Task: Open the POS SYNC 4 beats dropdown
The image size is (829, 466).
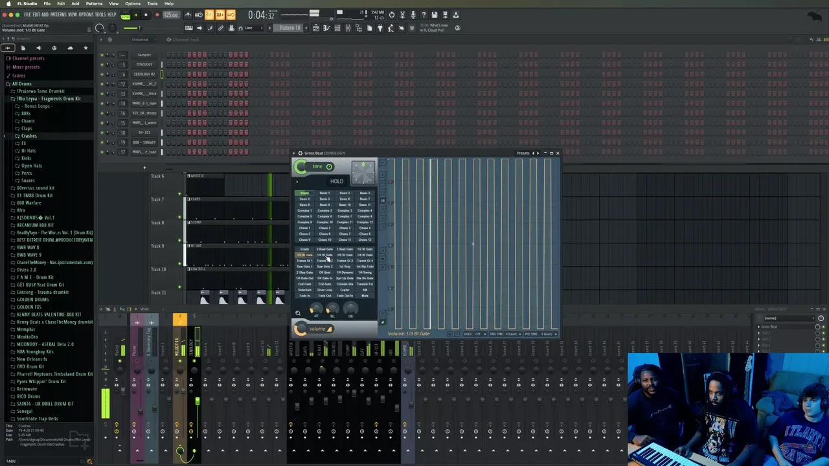Action: click(x=541, y=334)
